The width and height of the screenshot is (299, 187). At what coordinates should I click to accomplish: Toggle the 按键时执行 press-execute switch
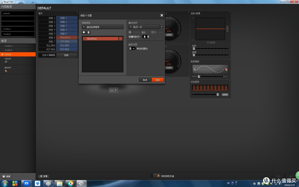[146, 37]
